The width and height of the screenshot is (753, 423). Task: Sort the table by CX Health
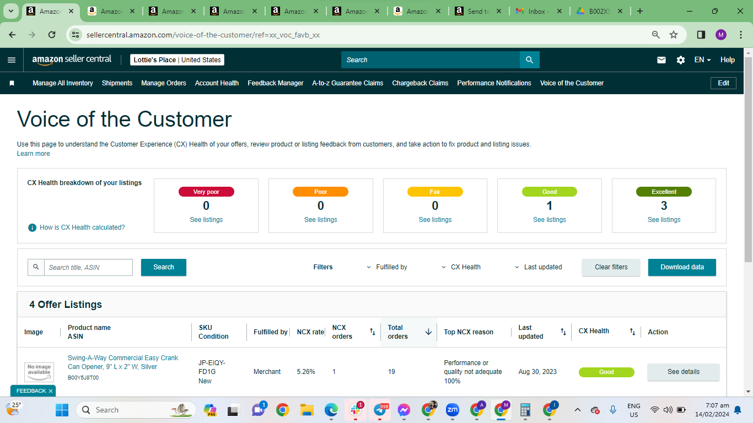(633, 332)
